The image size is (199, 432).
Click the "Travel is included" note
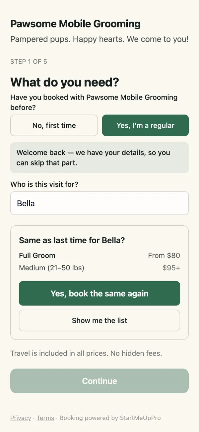coord(86,353)
